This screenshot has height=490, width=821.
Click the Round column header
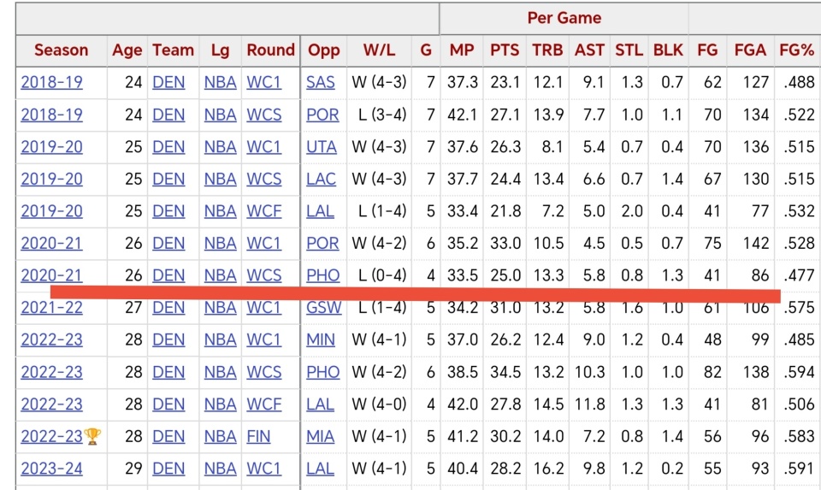tap(270, 50)
